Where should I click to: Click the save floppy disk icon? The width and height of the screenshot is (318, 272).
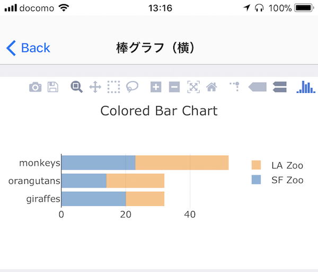point(53,87)
